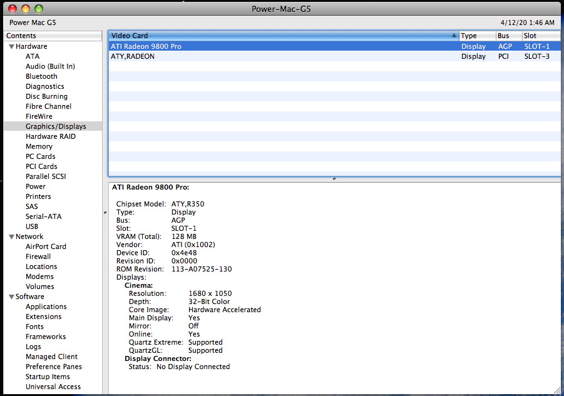Minimize the window with yellow button

tap(26, 9)
